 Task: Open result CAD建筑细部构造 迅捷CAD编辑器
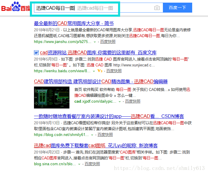(x=101, y=81)
